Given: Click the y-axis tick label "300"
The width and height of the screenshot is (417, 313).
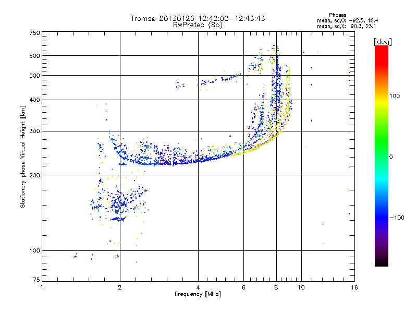Looking at the screenshot, I should click(34, 131).
